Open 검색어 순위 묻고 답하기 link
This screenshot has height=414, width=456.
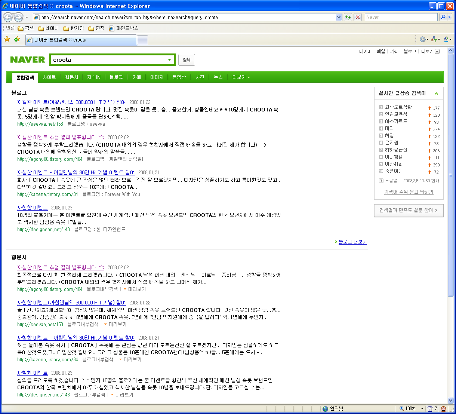pos(409,192)
